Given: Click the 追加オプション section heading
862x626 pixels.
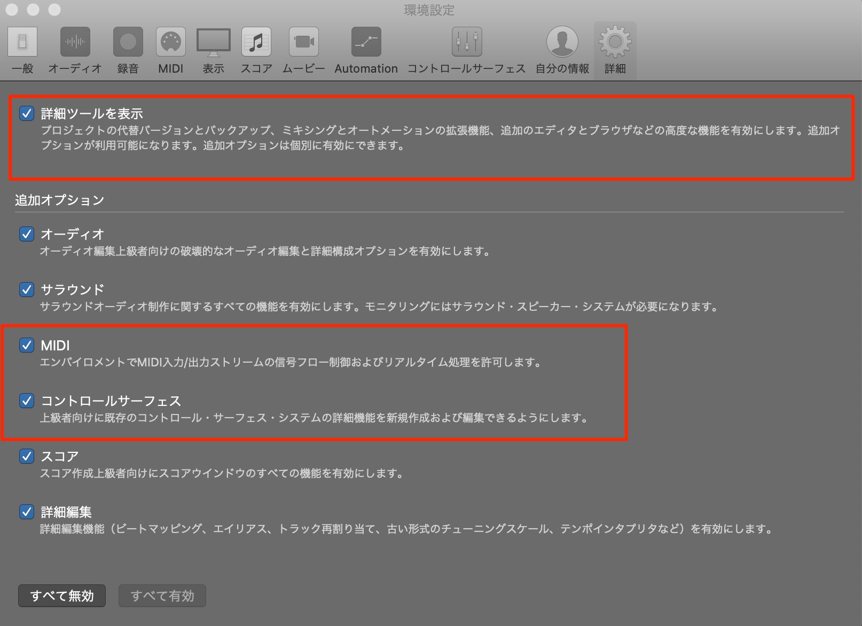Looking at the screenshot, I should click(60, 200).
